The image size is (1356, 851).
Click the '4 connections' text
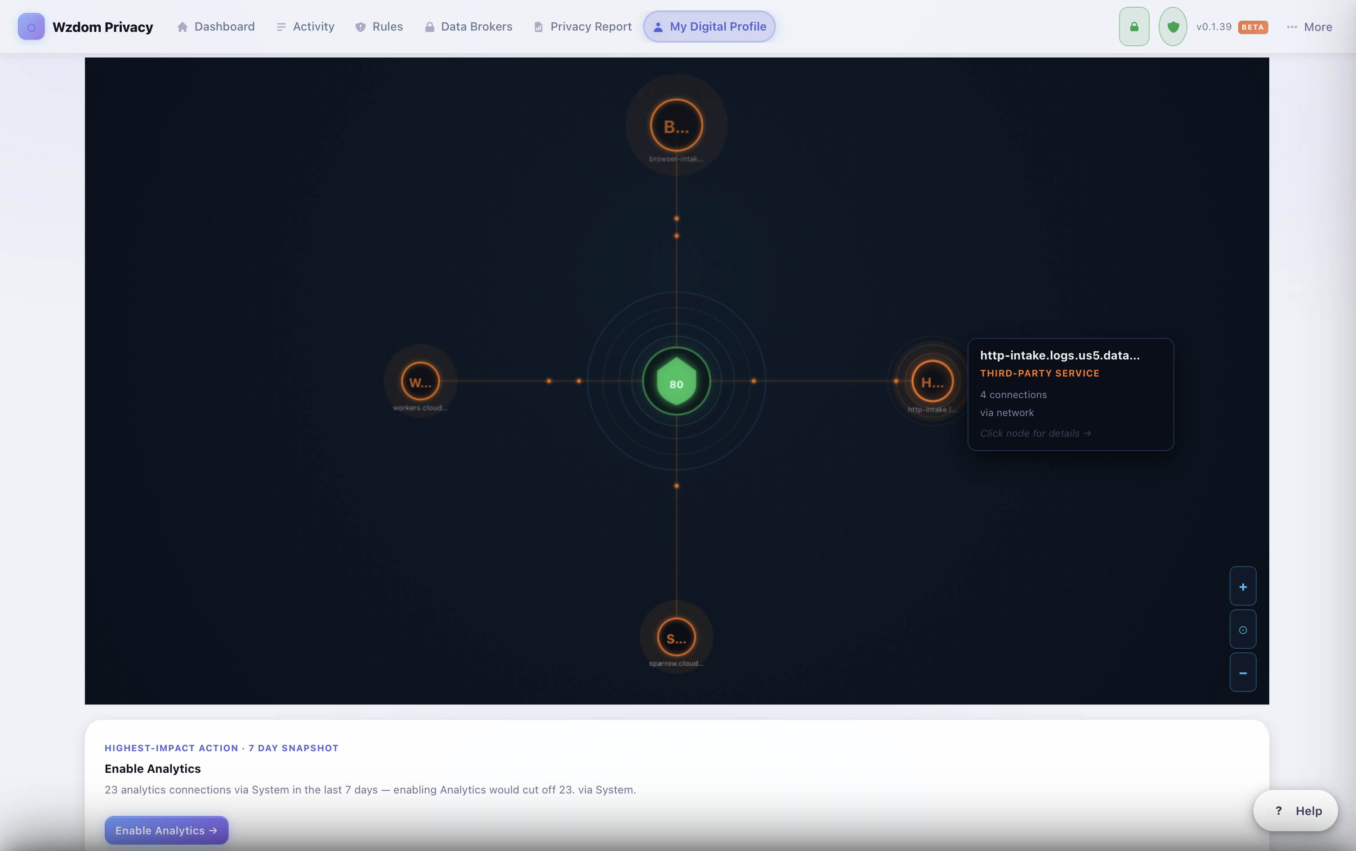point(1013,394)
